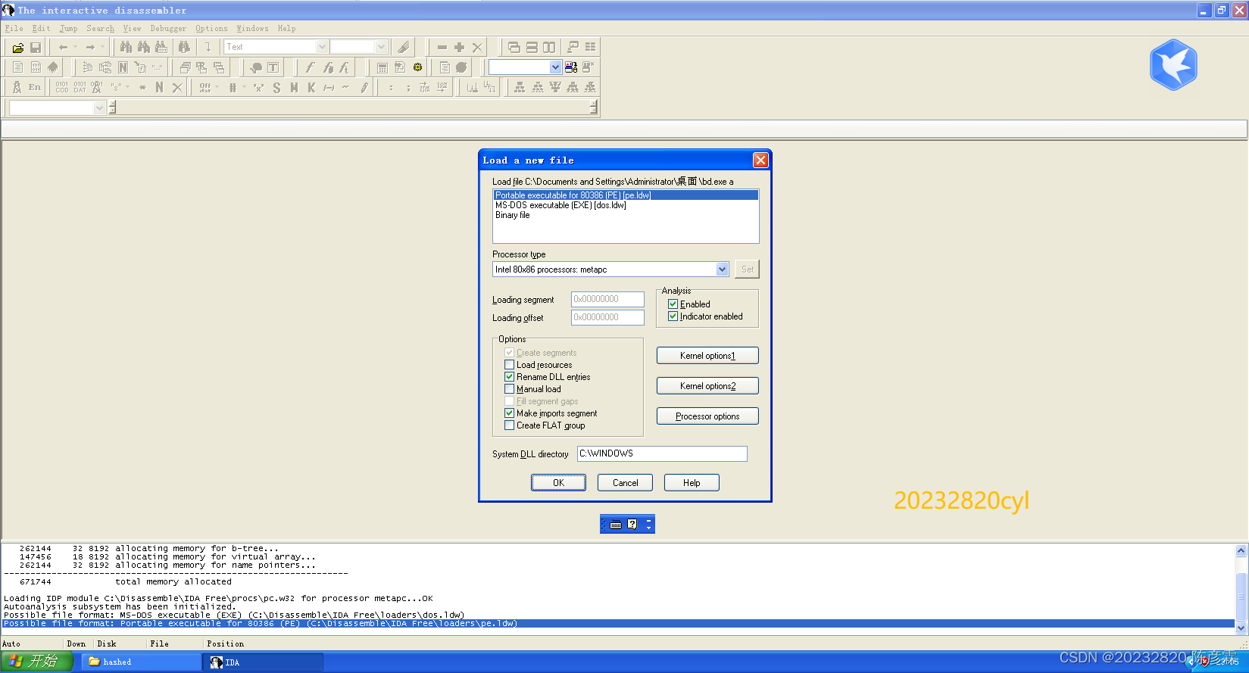Open the Debugger menu
1249x673 pixels.
(x=167, y=29)
